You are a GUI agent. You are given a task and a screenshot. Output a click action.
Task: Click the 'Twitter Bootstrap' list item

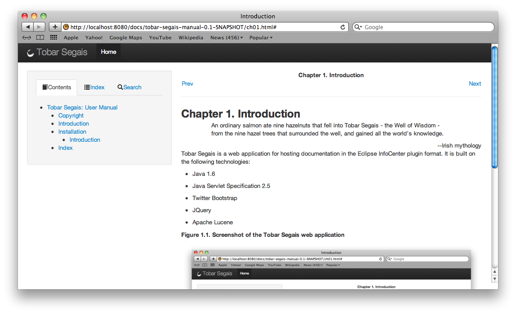(214, 198)
